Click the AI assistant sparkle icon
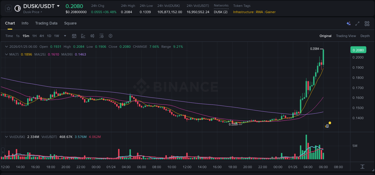Image resolution: width=375 pixels, height=175 pixels. point(348,23)
